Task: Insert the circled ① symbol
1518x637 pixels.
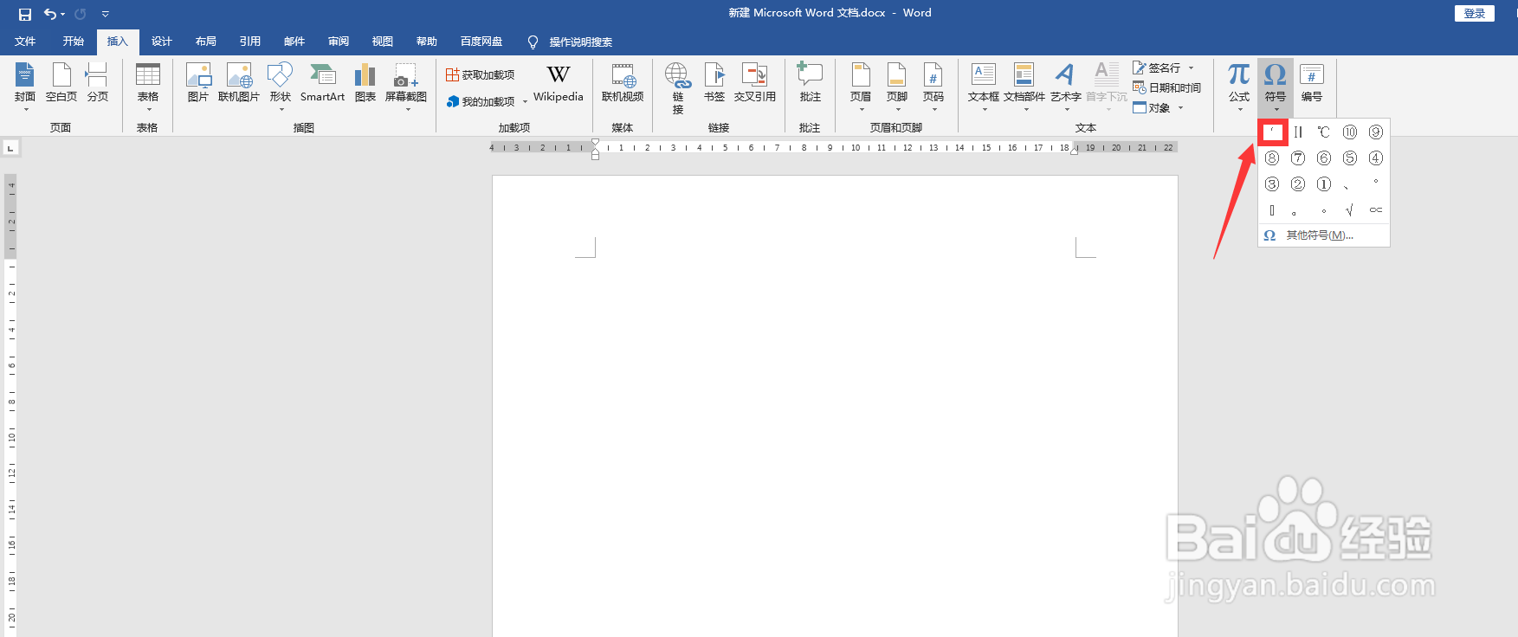Action: 1323,184
